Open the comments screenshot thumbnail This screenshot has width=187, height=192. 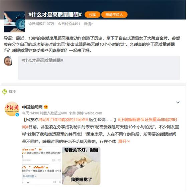[x=41, y=166]
